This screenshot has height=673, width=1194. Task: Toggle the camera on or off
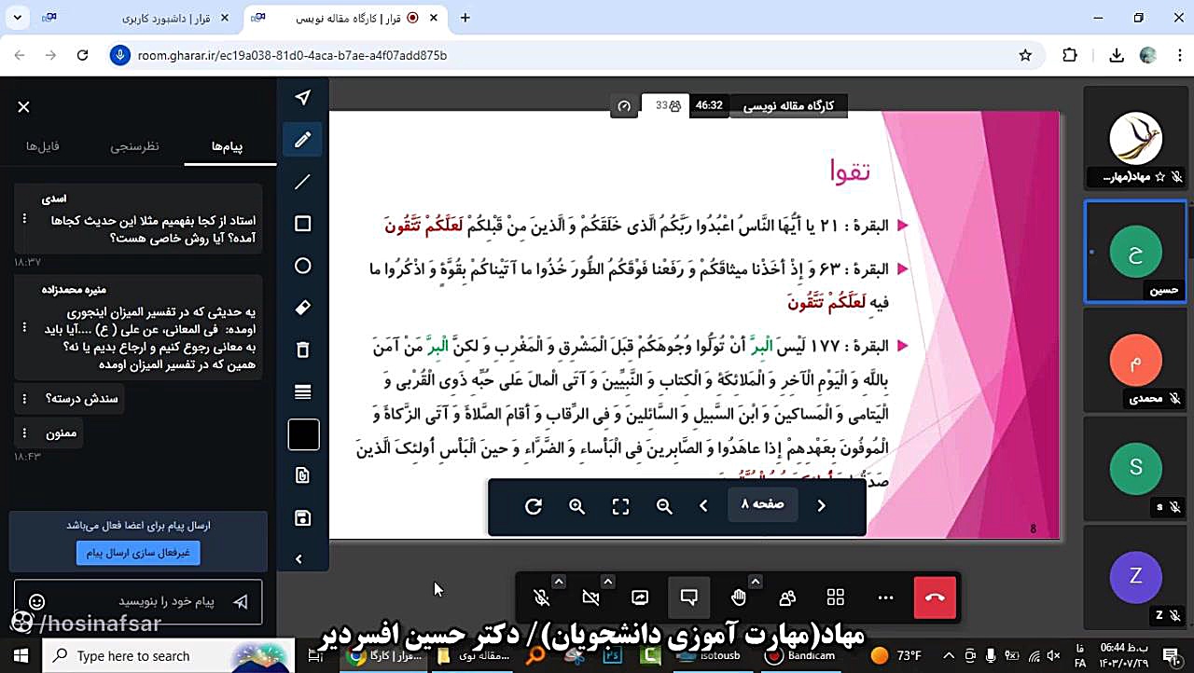coord(590,597)
